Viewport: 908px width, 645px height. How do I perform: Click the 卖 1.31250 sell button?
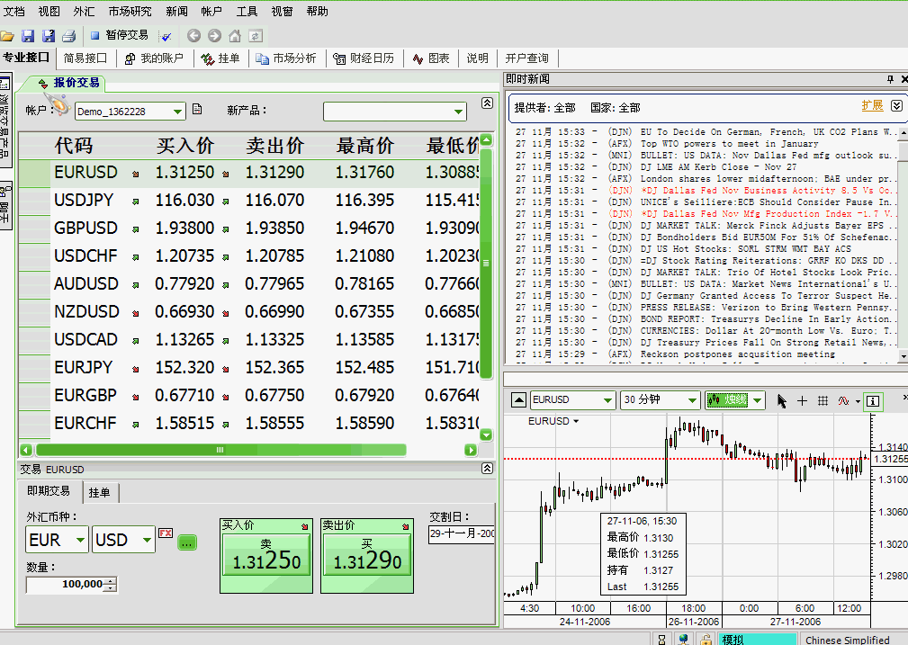(x=266, y=557)
